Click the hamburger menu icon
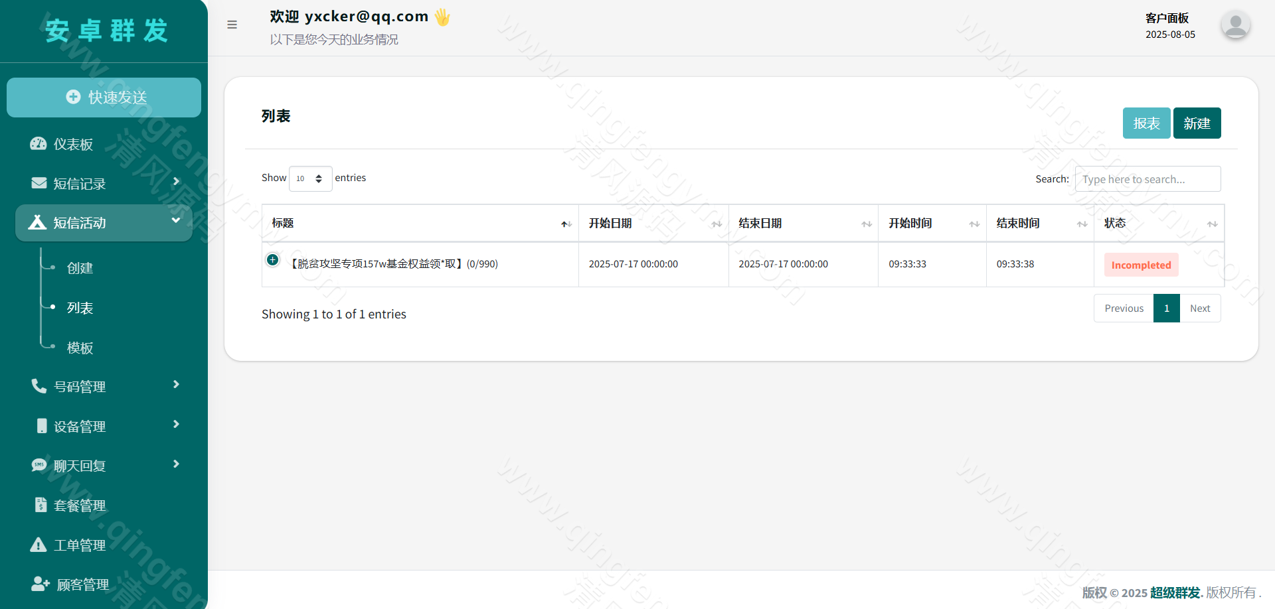 tap(232, 25)
